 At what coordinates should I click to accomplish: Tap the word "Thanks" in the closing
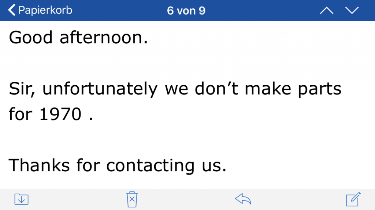(39, 166)
